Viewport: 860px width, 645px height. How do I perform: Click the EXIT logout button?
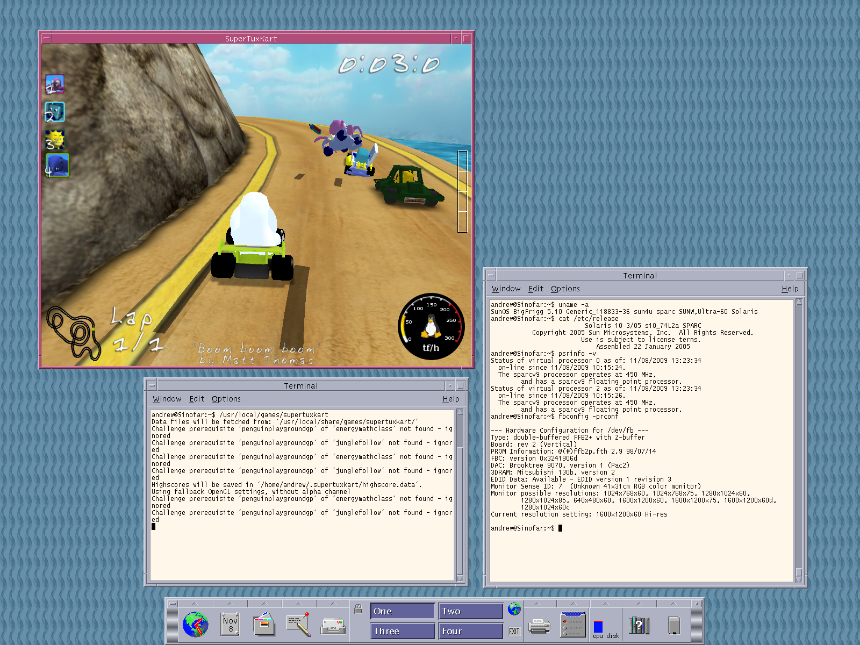click(514, 632)
